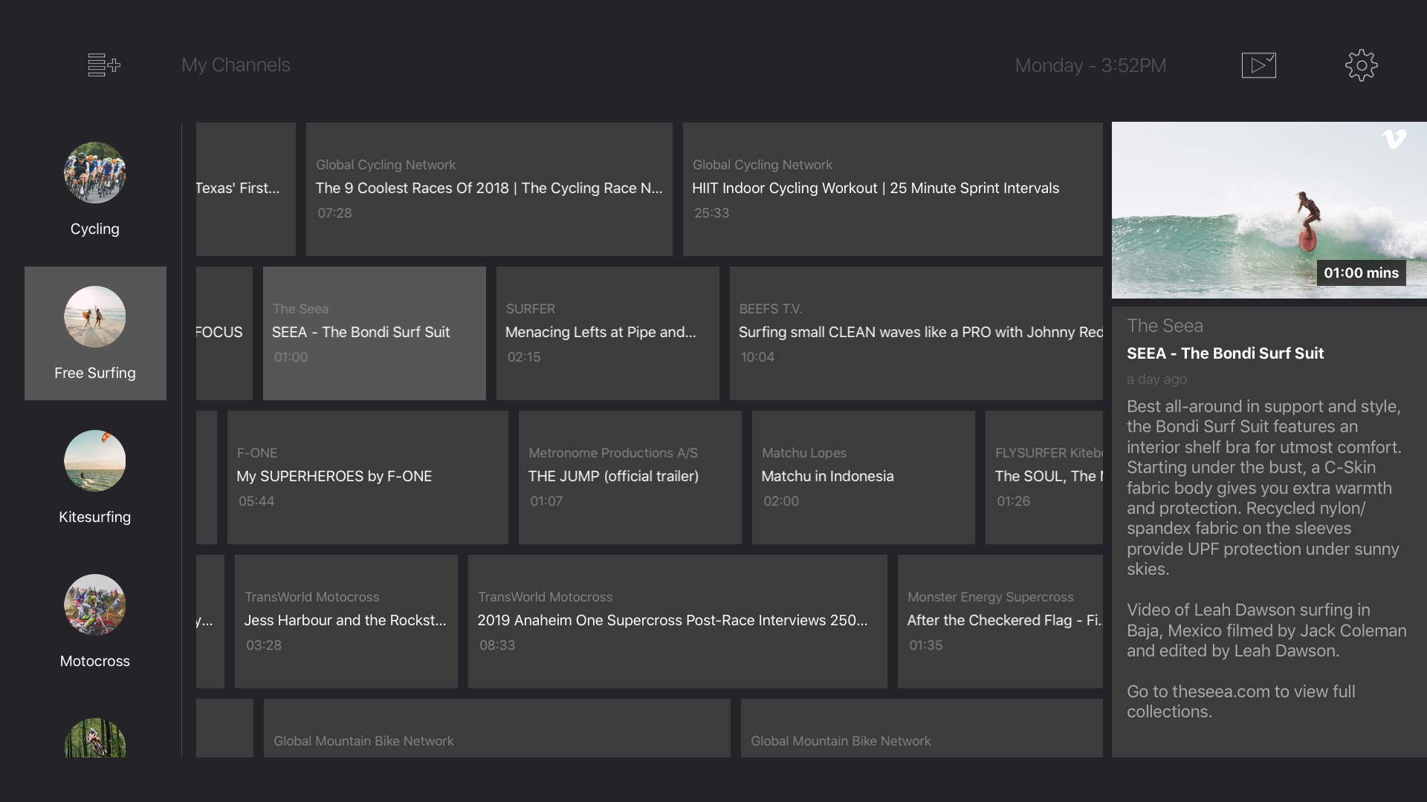The width and height of the screenshot is (1427, 802).
Task: Select the Kitesurfing channel avatar
Action: pyautogui.click(x=94, y=461)
